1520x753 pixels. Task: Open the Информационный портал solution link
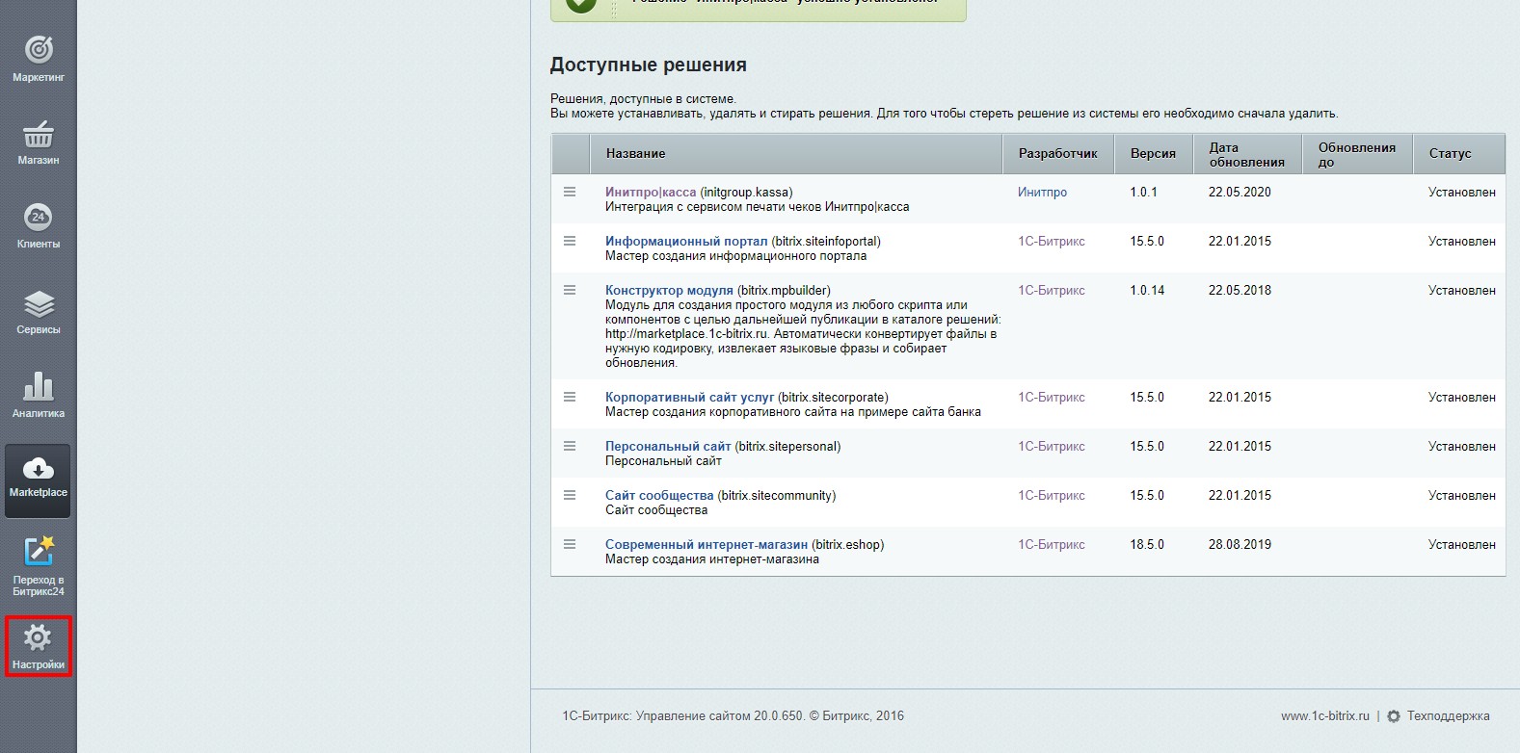point(686,242)
